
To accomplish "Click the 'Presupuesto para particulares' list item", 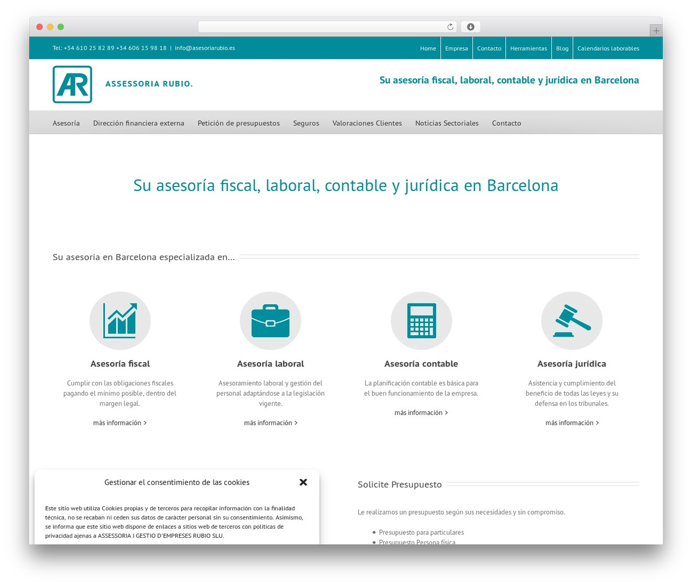I will click(421, 532).
